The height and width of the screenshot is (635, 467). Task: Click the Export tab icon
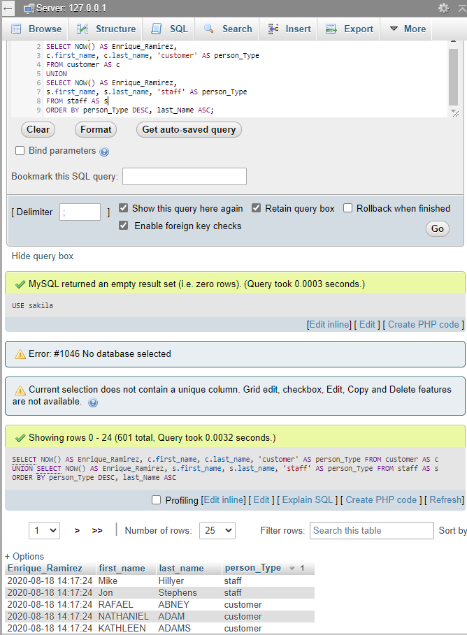[x=331, y=29]
